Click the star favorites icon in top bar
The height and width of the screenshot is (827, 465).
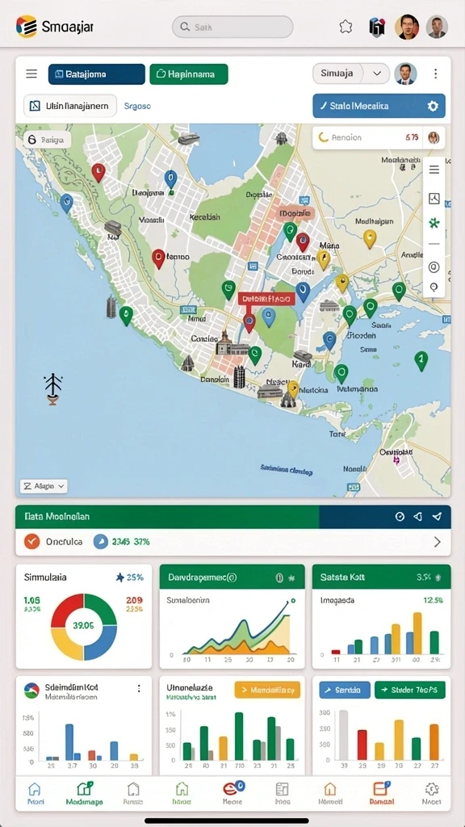click(x=346, y=27)
